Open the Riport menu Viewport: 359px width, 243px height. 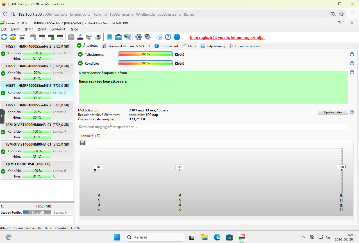[x=42, y=29]
